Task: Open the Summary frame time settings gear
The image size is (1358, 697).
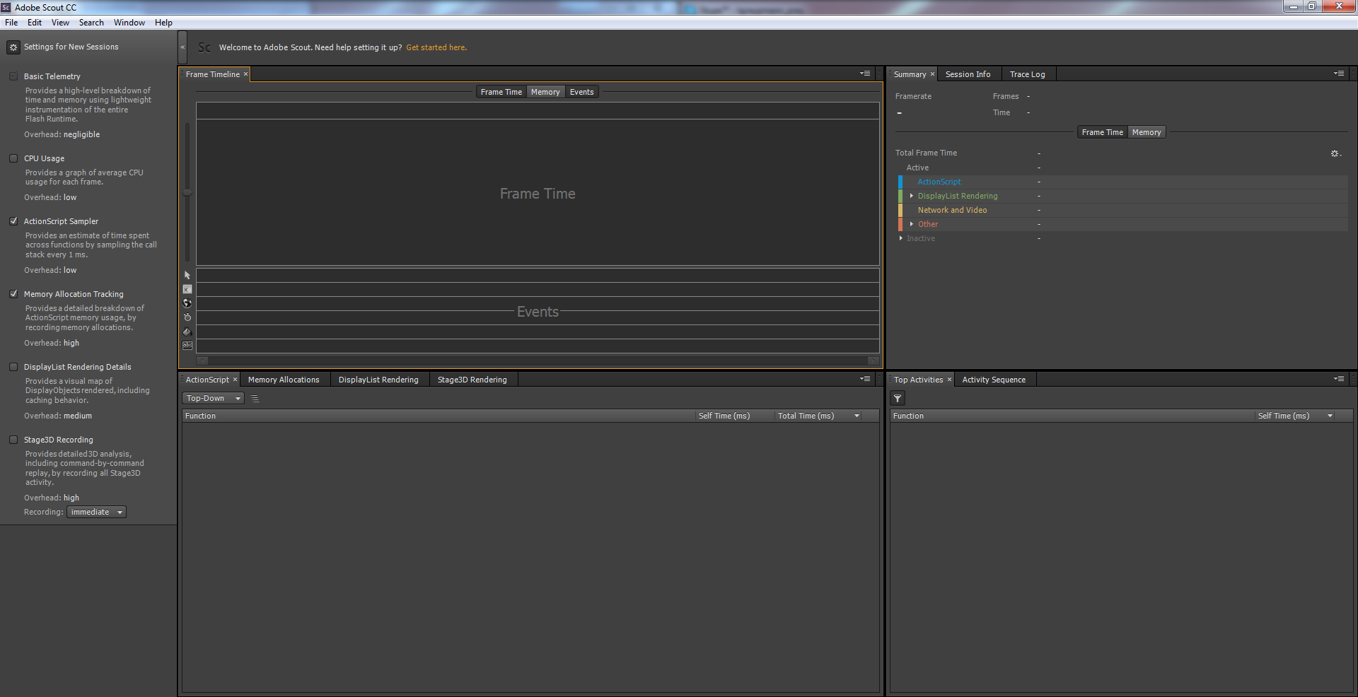Action: [x=1335, y=153]
